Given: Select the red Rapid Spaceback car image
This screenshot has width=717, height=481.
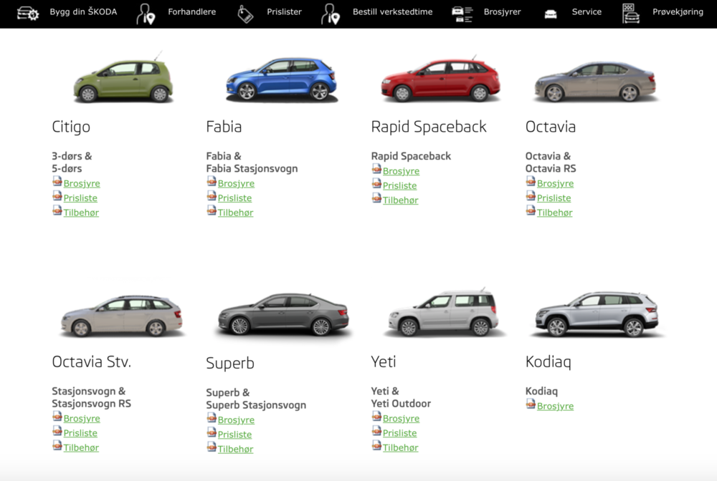Looking at the screenshot, I should [440, 80].
